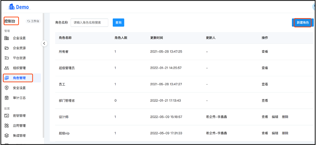Click the 密钥管理 icon in sidebar
The width and height of the screenshot is (316, 145).
tap(7, 115)
